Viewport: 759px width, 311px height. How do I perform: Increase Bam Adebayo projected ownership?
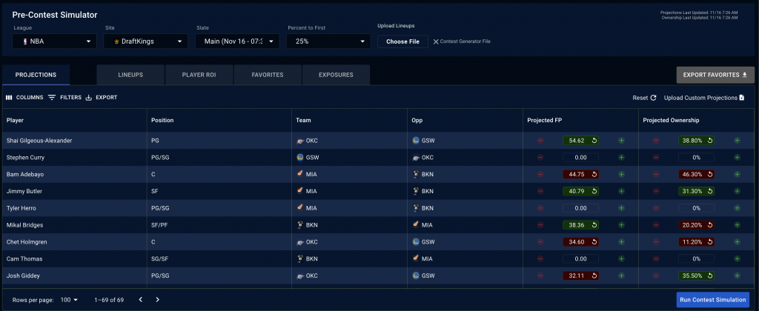(738, 175)
